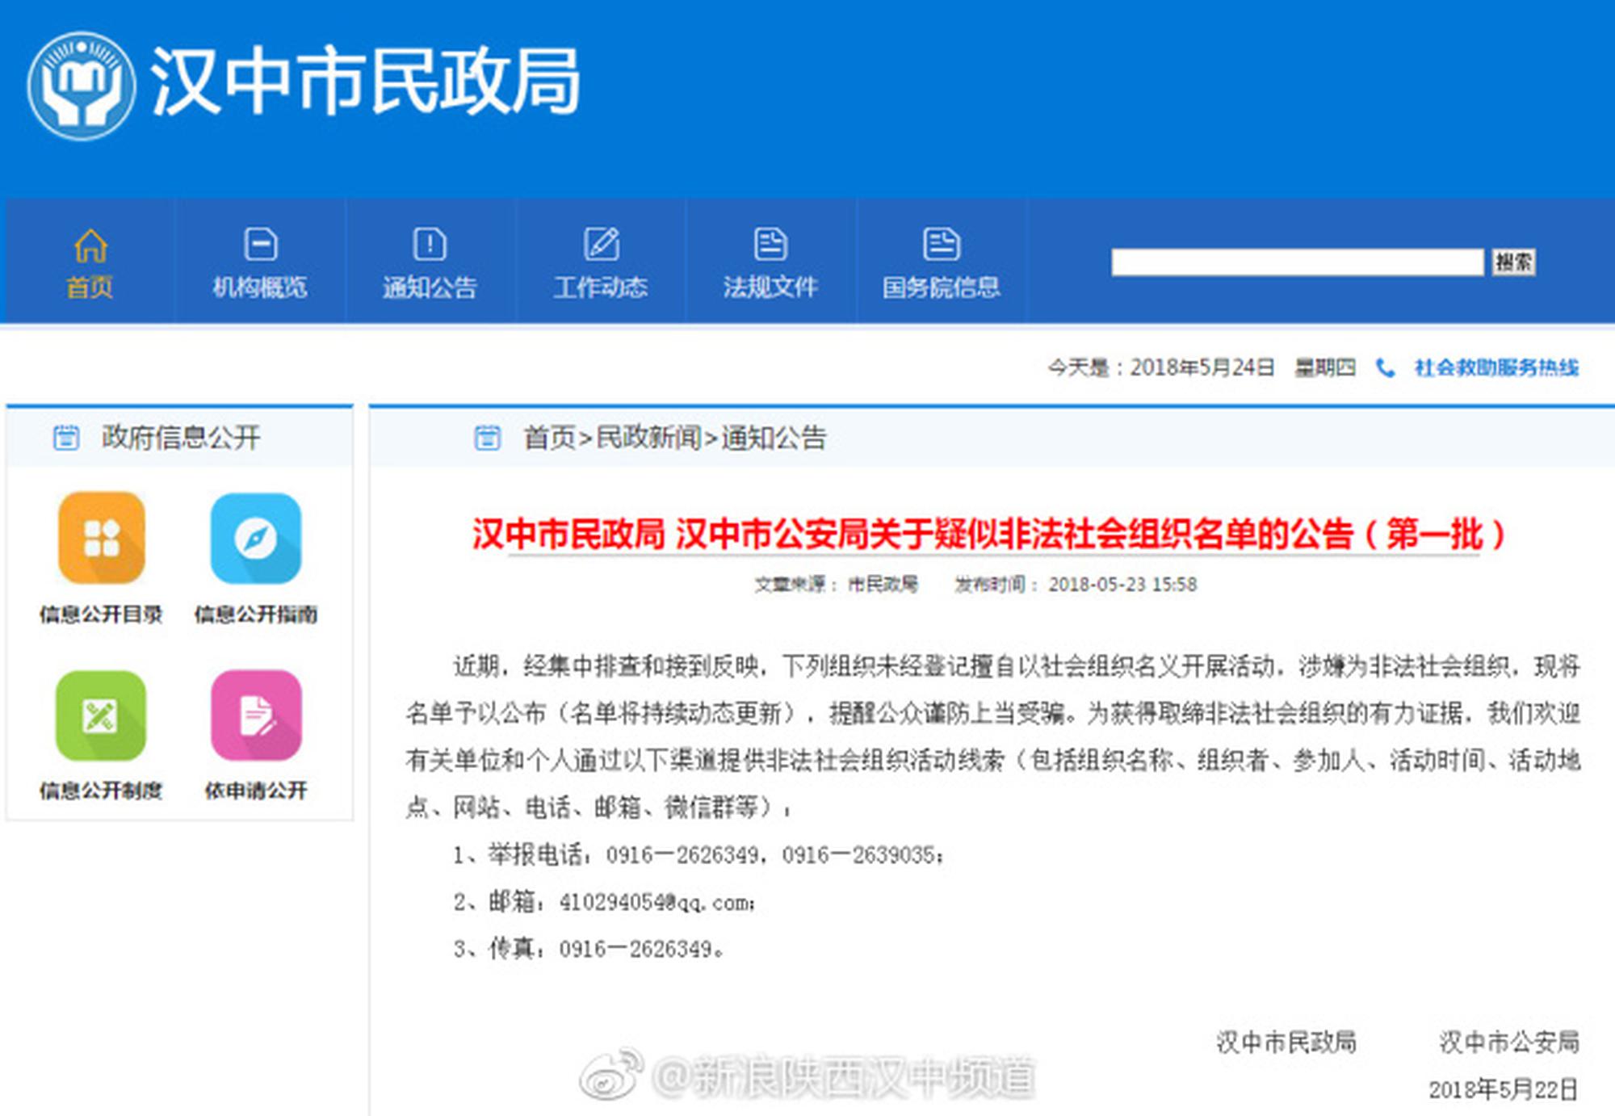Open the green 信息公开制度 icon
The height and width of the screenshot is (1116, 1615).
(x=102, y=715)
